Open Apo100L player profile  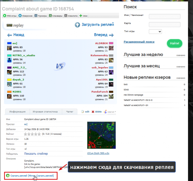click(102, 80)
